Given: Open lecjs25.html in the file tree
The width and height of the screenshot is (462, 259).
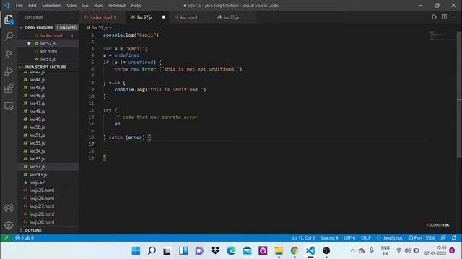Looking at the screenshot, I should (x=48, y=190).
